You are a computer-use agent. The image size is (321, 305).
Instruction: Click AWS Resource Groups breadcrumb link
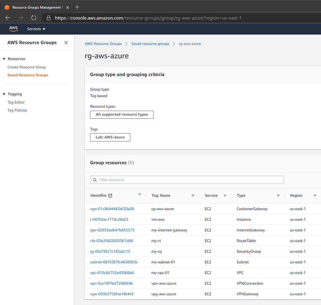pos(103,44)
